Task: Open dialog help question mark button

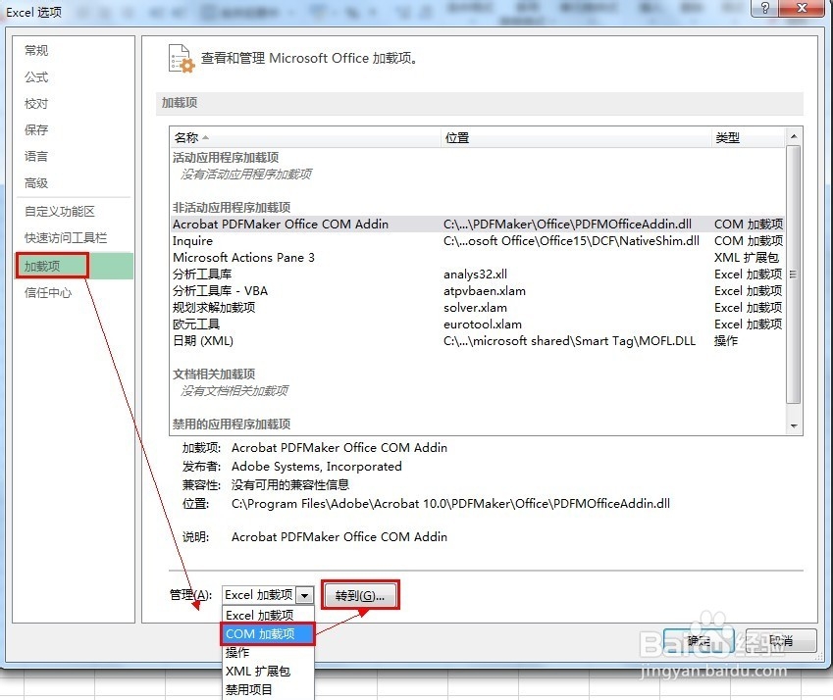Action: [x=764, y=8]
